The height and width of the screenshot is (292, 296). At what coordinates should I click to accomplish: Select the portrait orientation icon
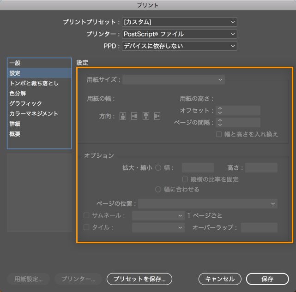tap(123, 116)
